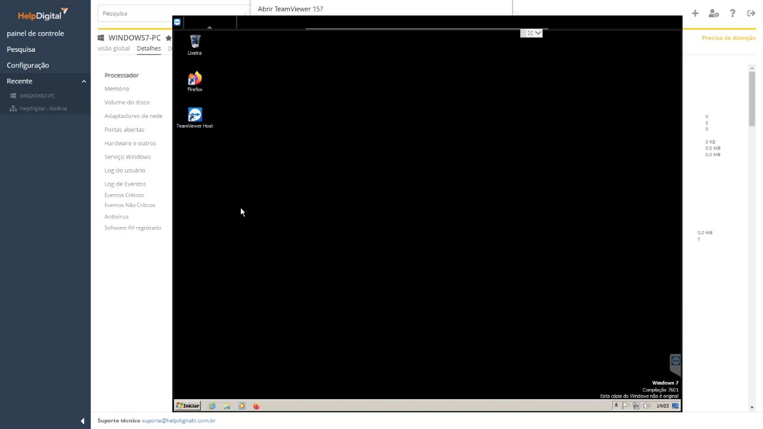Click the logout icon in header

pyautogui.click(x=751, y=13)
